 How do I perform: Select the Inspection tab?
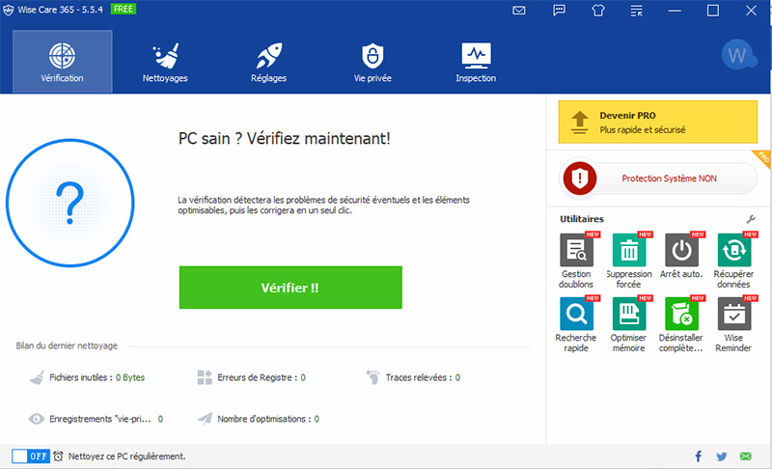click(476, 63)
